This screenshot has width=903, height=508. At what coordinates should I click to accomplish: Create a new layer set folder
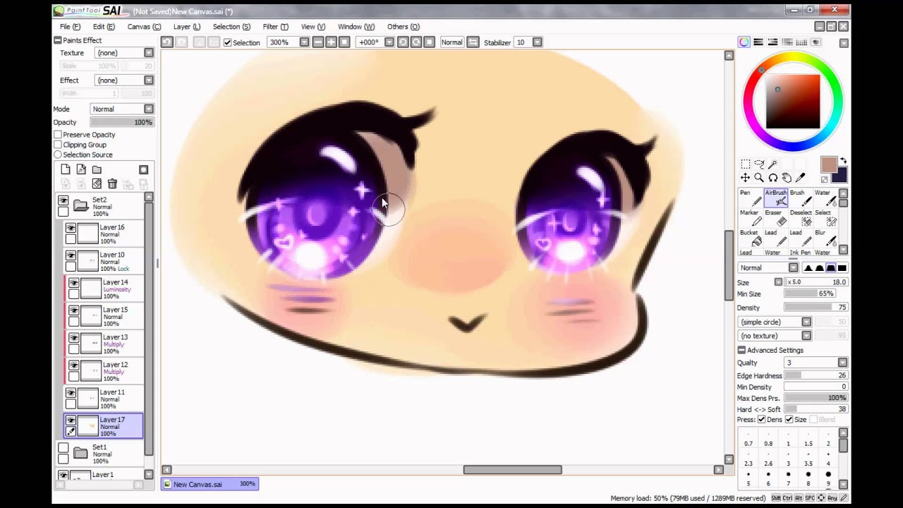[x=97, y=169]
